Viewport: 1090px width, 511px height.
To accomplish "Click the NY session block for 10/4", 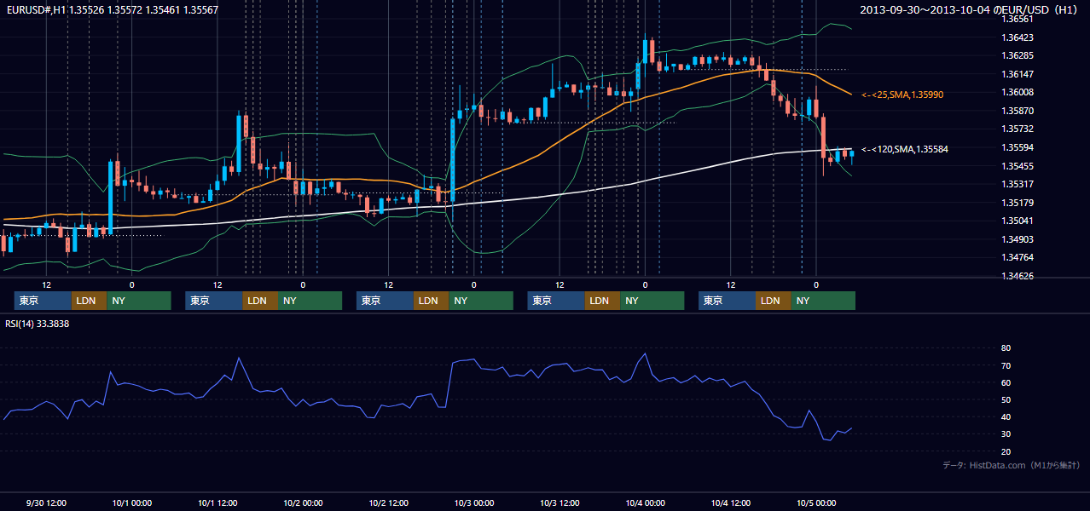I will (x=823, y=301).
